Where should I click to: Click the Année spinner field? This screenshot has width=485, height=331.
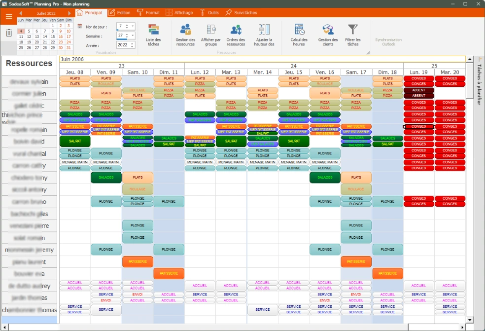tap(122, 45)
